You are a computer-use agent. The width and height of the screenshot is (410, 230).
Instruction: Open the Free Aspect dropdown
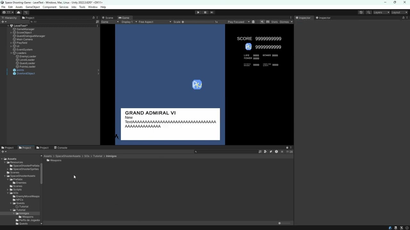pos(155,22)
